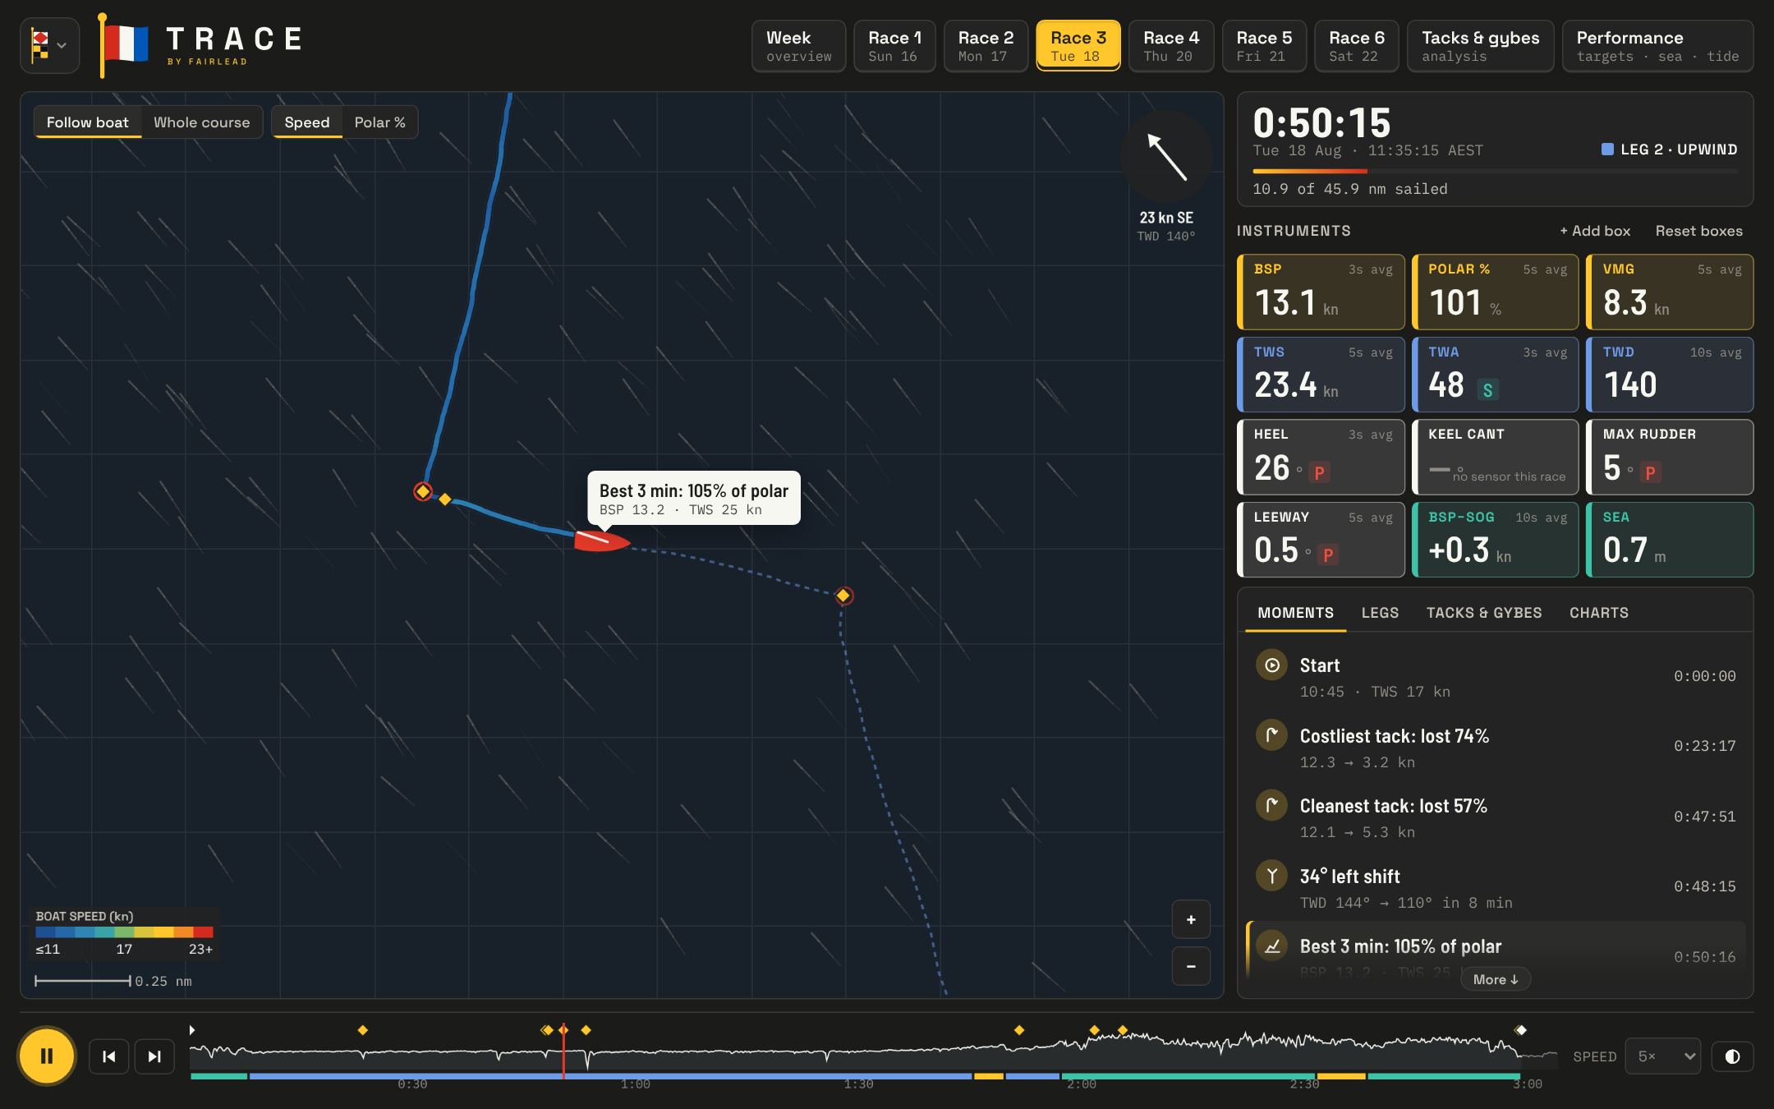
Task: Toggle the contrast theme icon
Action: (x=1732, y=1056)
